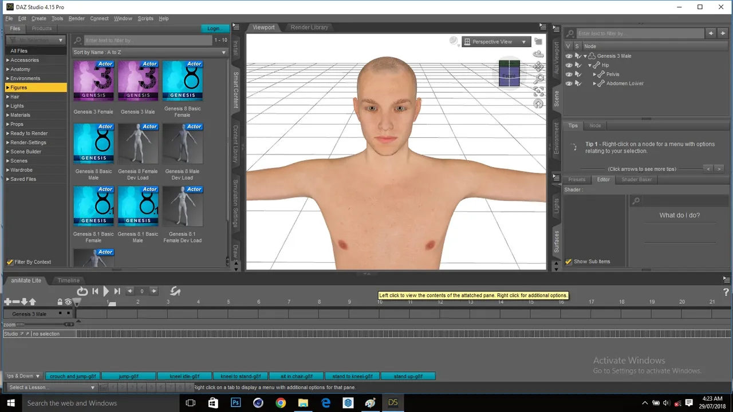Toggle visibility eye of Pelvis node

[x=569, y=74]
